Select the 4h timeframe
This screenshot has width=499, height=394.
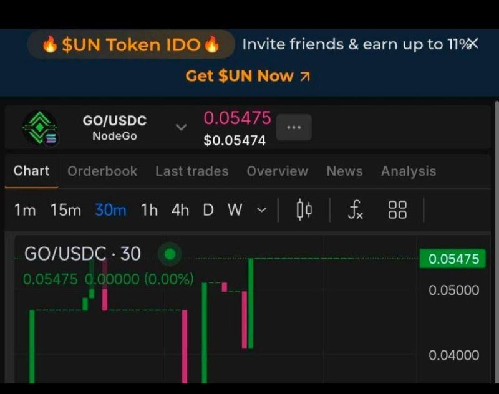click(x=180, y=210)
